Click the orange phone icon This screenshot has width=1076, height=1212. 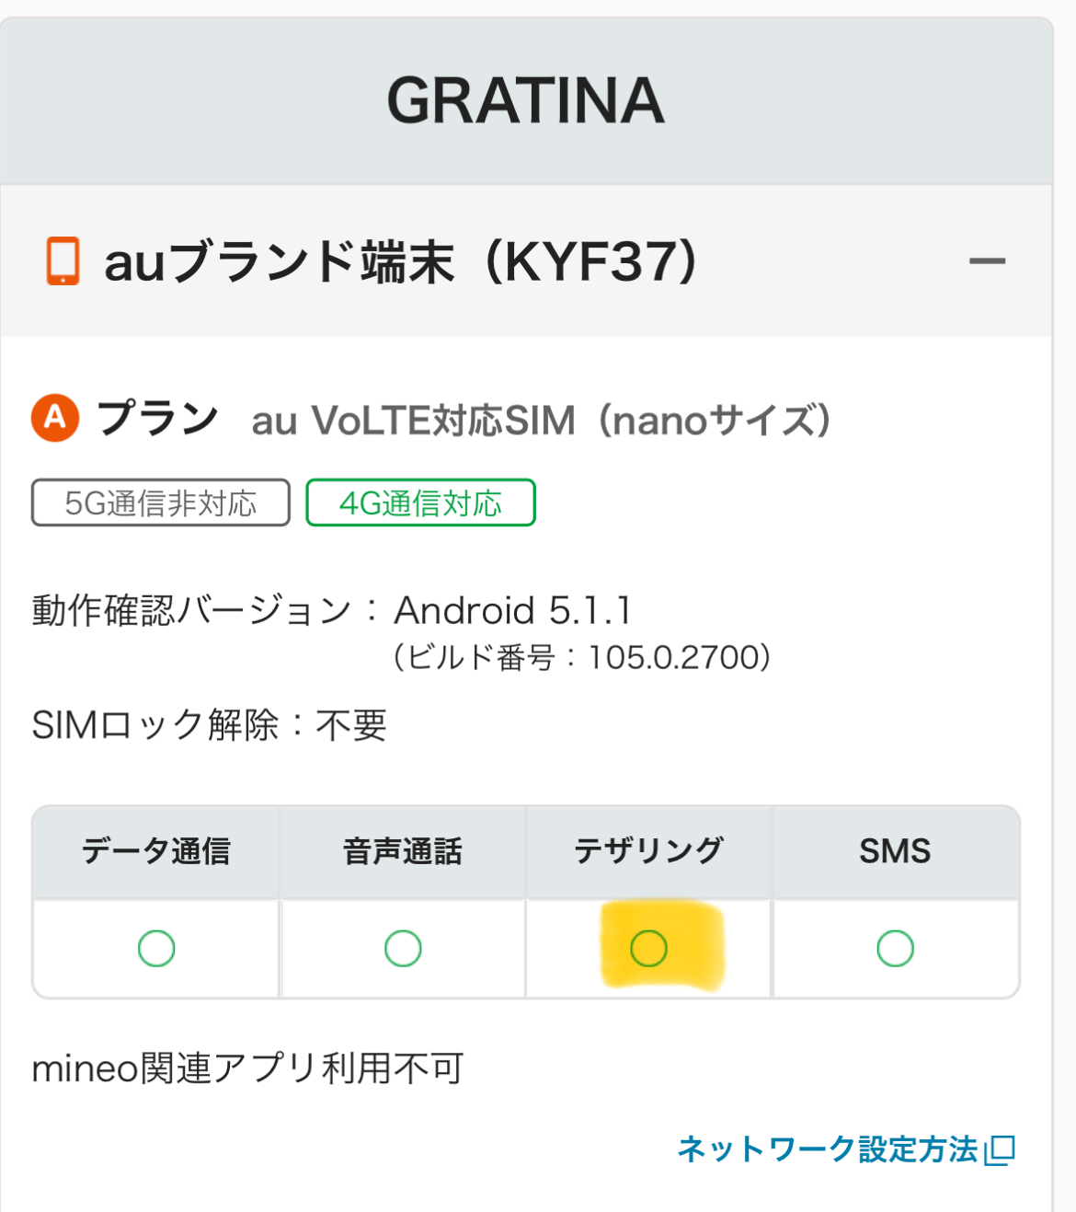coord(63,261)
